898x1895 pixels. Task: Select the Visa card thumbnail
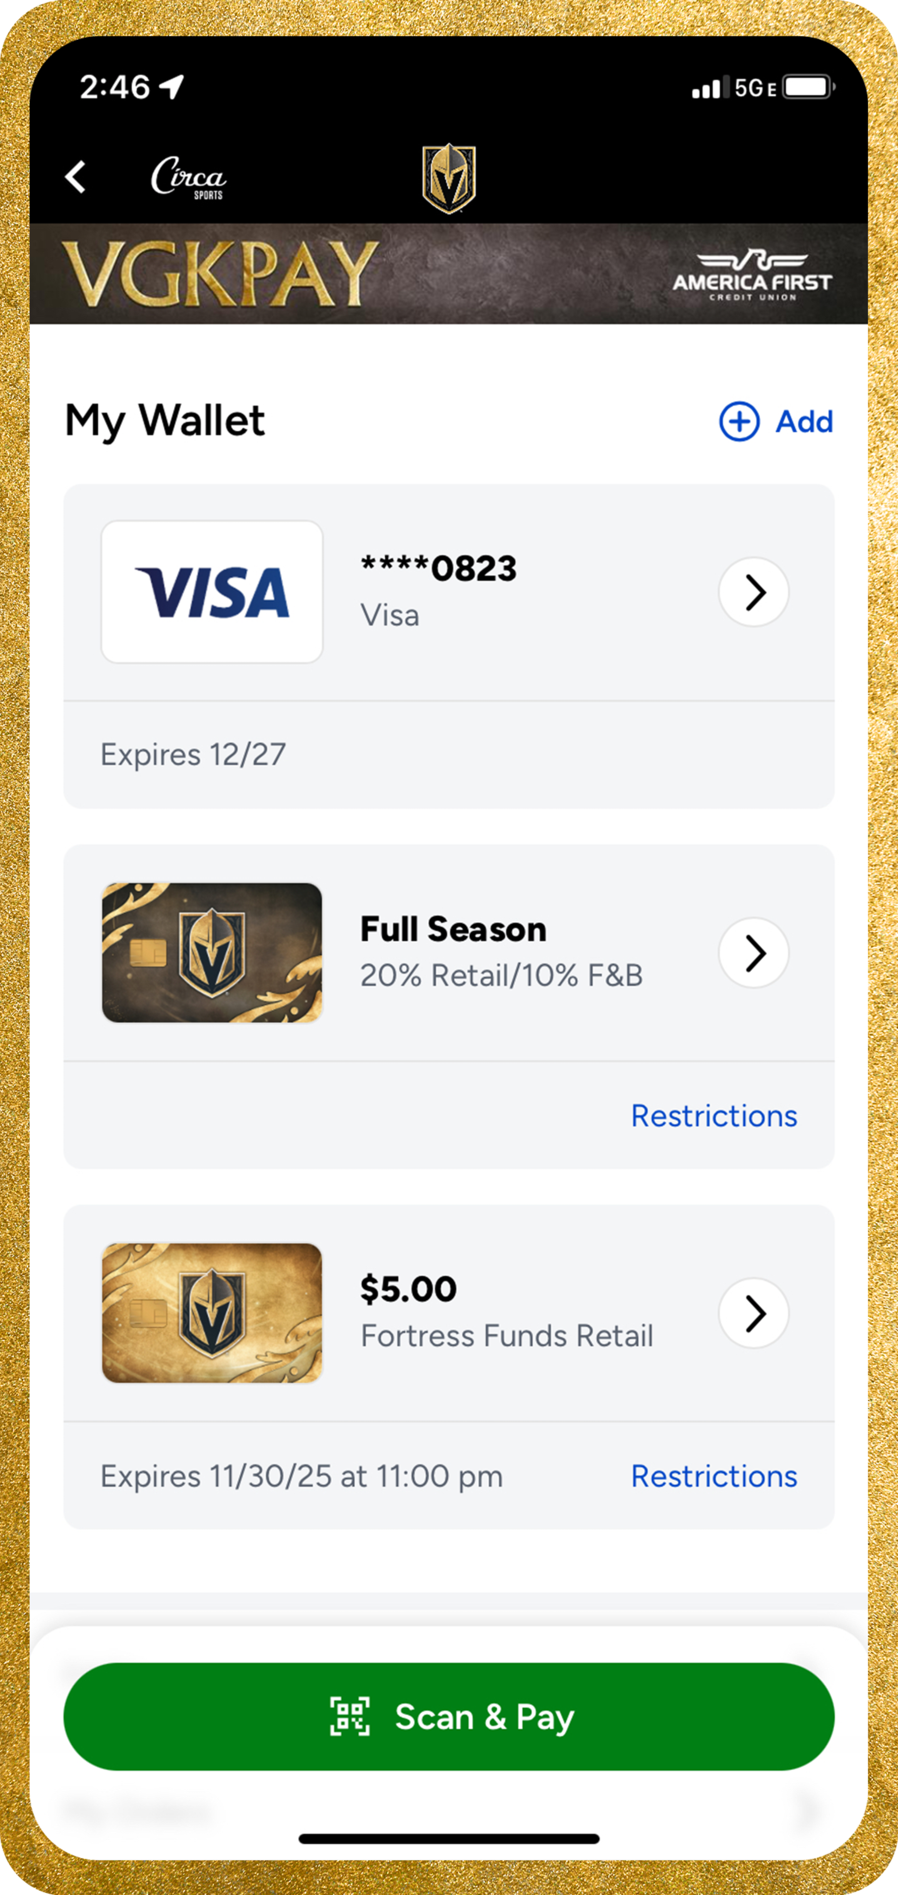(x=212, y=592)
